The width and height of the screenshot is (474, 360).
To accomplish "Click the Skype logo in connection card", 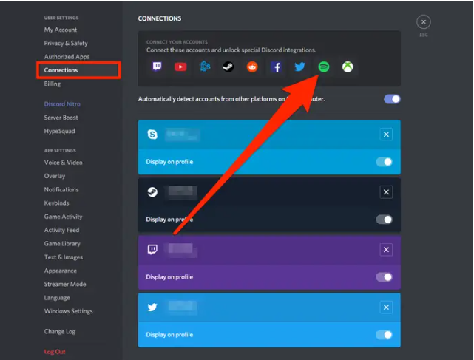I will (x=152, y=135).
